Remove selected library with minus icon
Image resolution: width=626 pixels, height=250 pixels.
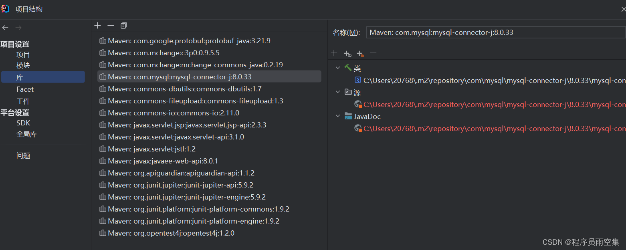(x=111, y=26)
